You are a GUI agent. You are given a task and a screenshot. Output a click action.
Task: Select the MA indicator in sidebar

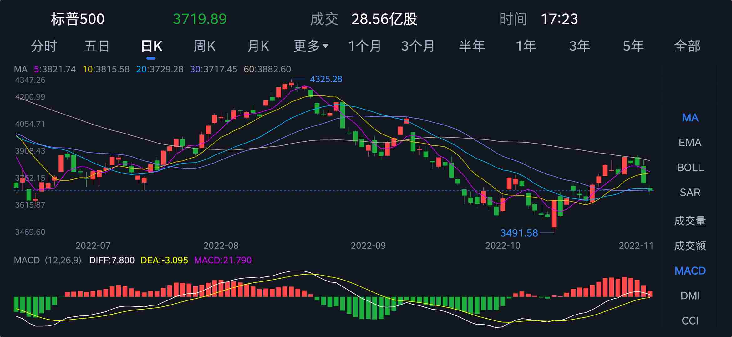690,118
